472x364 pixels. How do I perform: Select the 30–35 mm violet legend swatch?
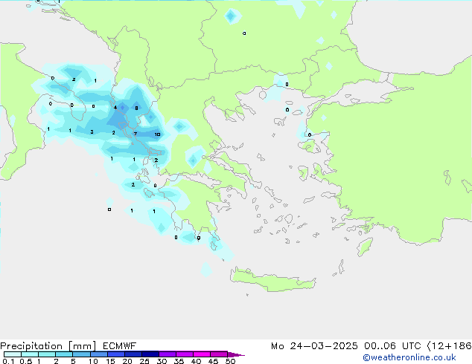coord(167,354)
